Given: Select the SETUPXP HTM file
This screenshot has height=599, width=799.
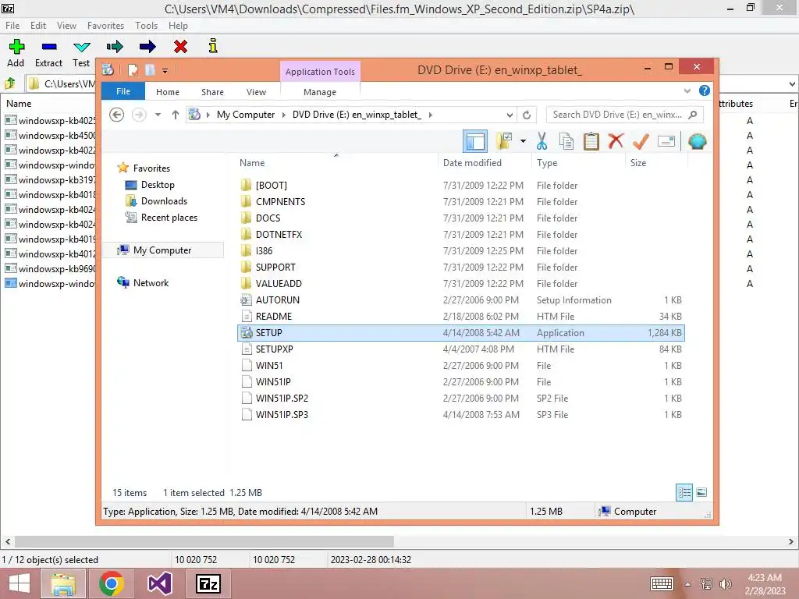Looking at the screenshot, I should click(x=461, y=349).
